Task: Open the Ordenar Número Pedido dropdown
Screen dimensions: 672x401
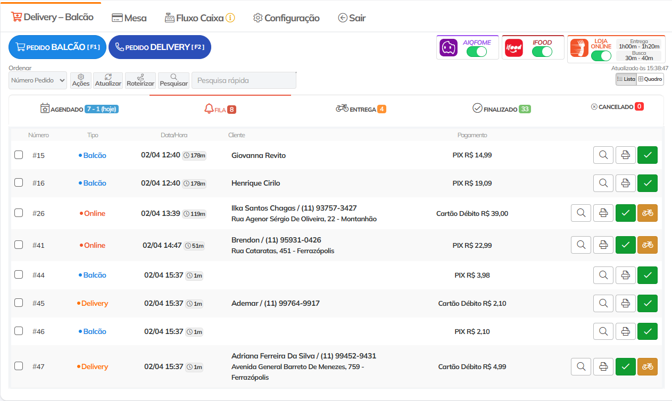Action: [38, 80]
